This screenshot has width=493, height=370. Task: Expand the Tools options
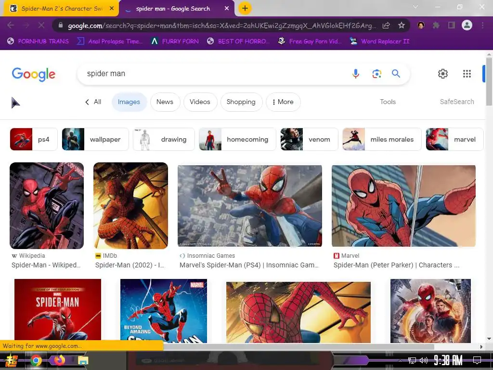coord(388,102)
